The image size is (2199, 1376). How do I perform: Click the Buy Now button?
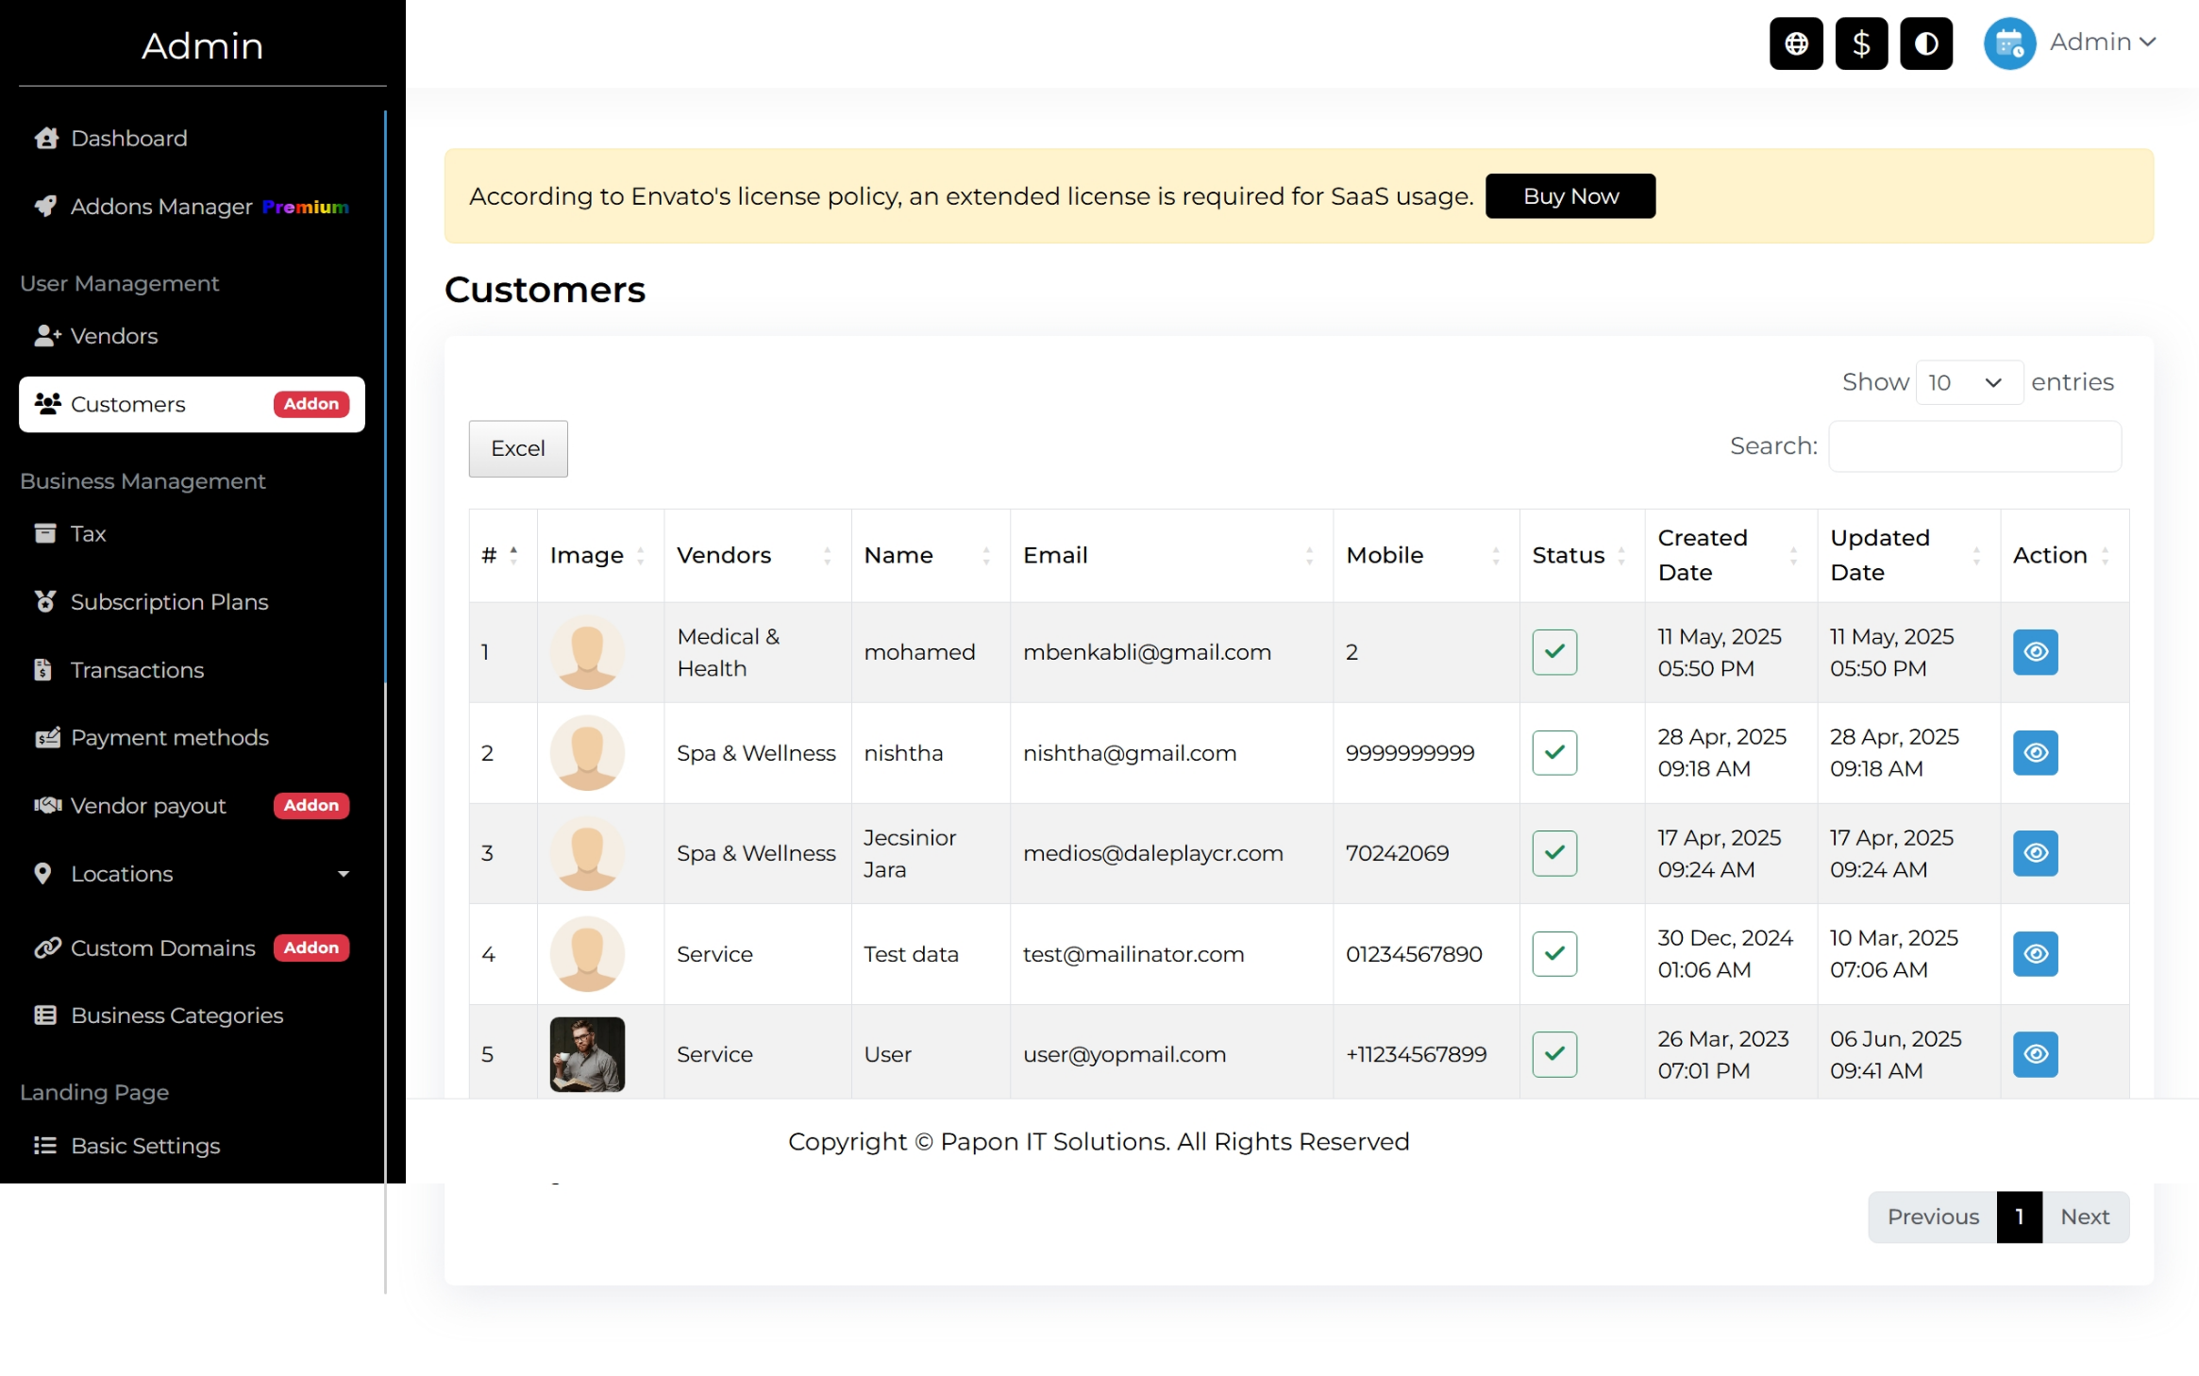click(1570, 196)
